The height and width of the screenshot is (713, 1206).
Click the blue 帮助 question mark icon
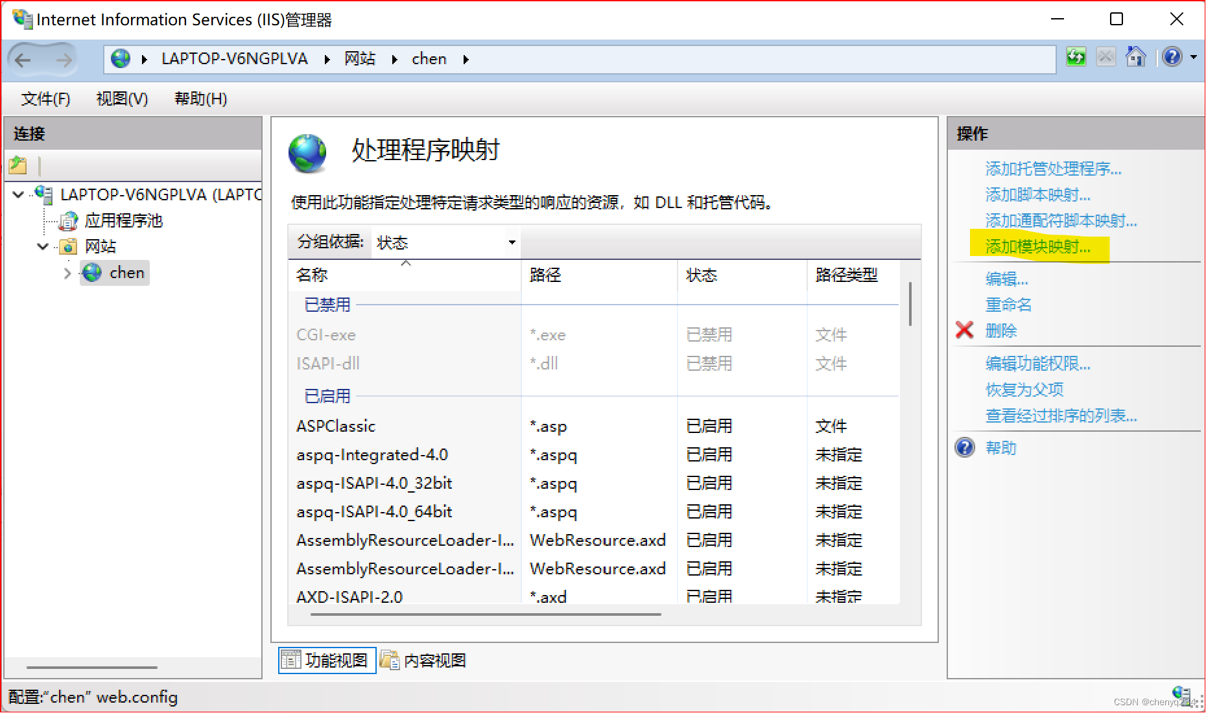click(965, 447)
